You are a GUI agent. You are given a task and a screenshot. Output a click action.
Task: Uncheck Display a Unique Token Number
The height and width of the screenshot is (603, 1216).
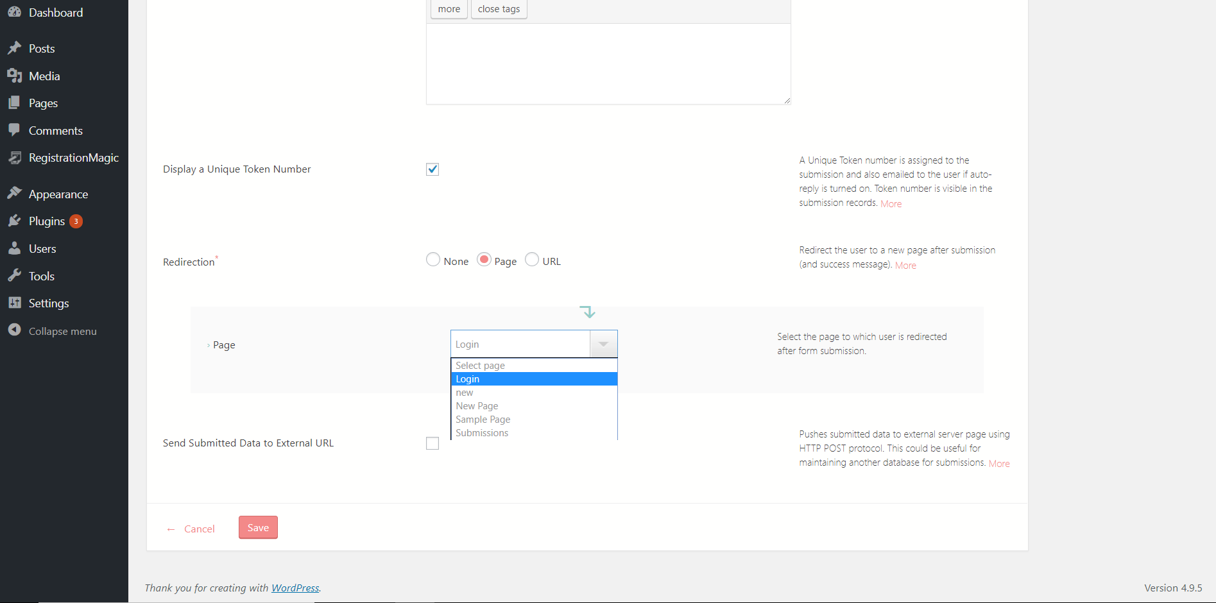[x=432, y=169]
